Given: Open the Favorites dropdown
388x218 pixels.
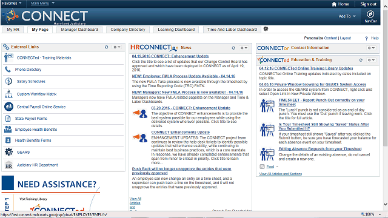Looking at the screenshot, I should point(12,3).
